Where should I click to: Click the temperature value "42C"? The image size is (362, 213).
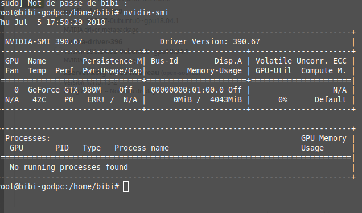pyautogui.click(x=39, y=100)
